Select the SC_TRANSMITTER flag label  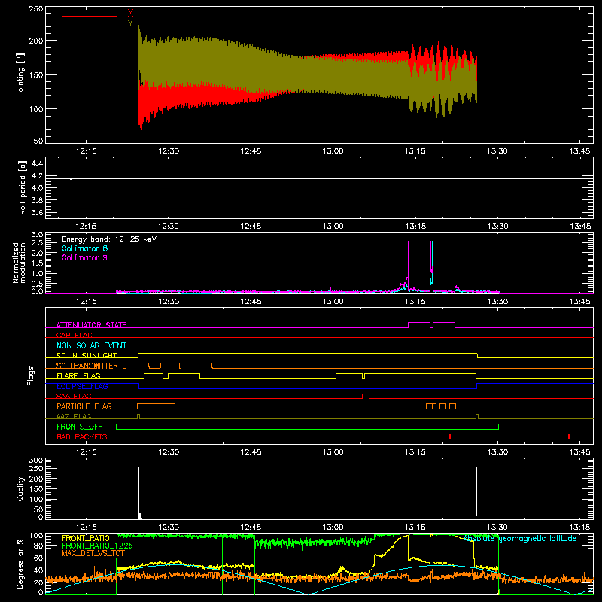87,366
